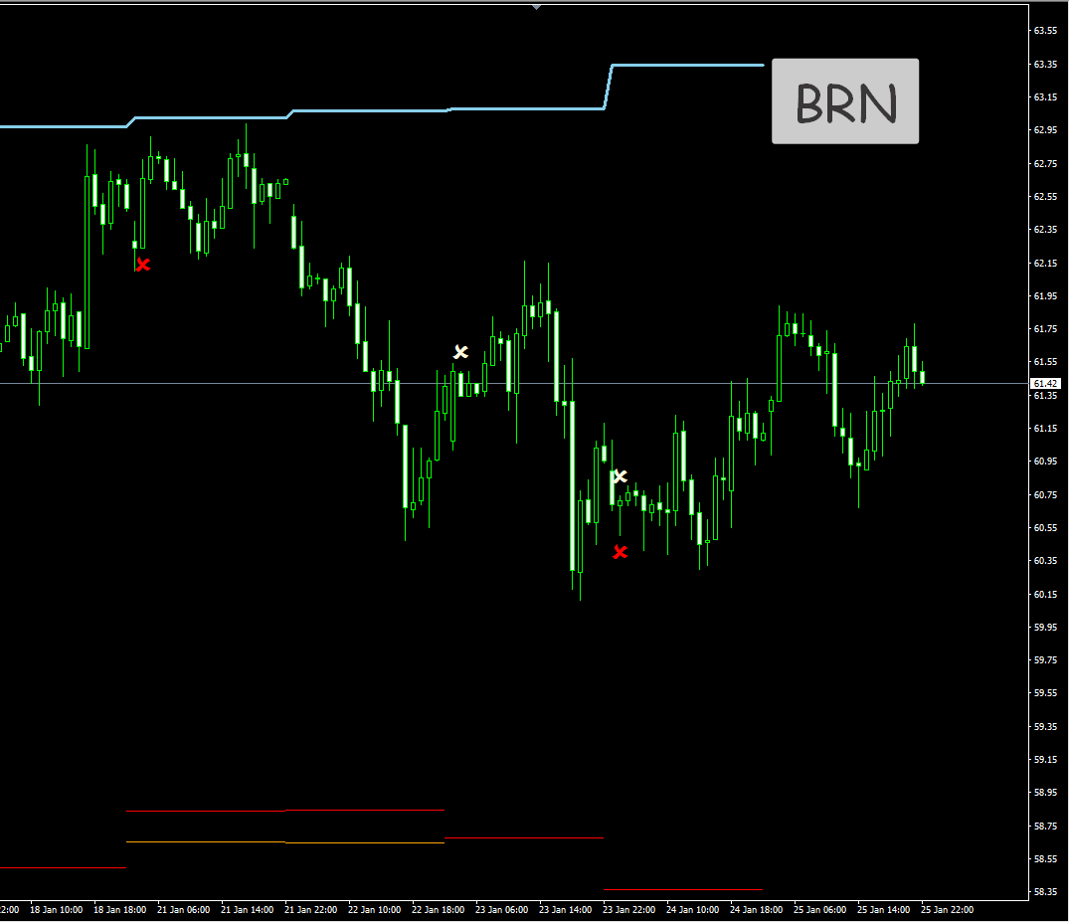This screenshot has width=1069, height=923.
Task: Click the current price label 61.42
Action: [1045, 384]
